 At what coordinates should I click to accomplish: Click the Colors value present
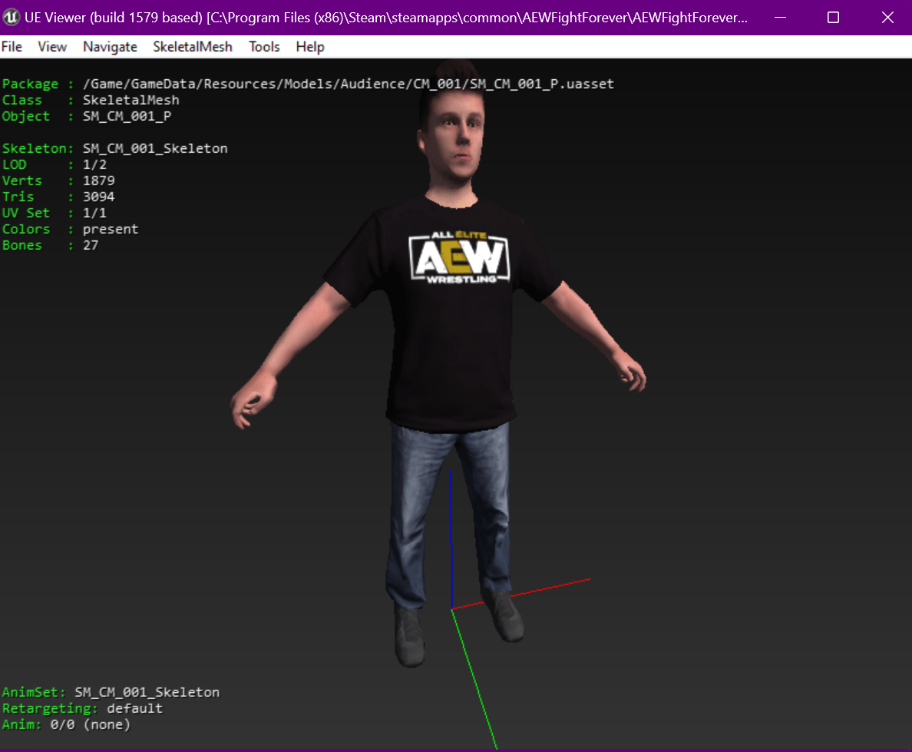[111, 230]
